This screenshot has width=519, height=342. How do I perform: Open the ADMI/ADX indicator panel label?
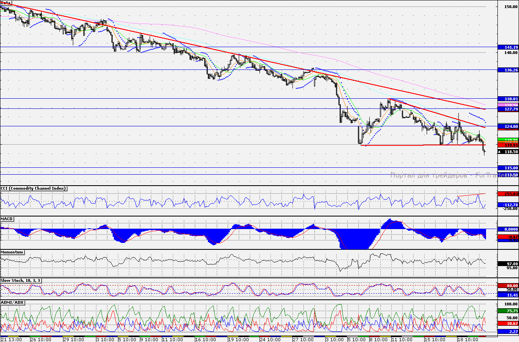[12, 303]
